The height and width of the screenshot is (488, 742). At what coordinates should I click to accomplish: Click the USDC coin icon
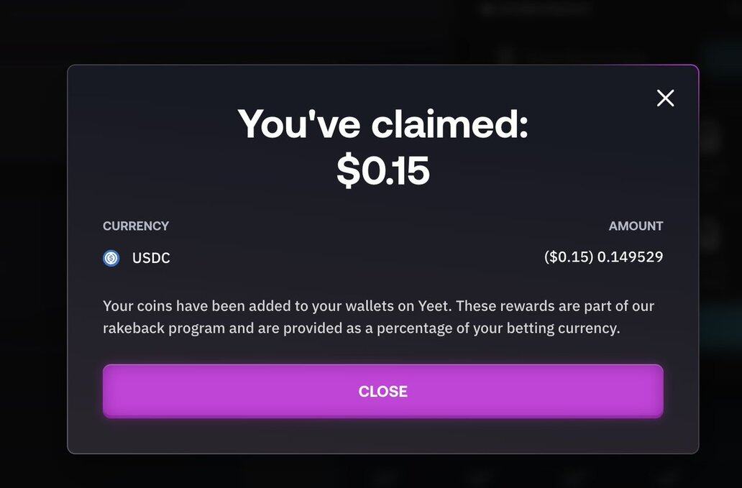pyautogui.click(x=111, y=258)
